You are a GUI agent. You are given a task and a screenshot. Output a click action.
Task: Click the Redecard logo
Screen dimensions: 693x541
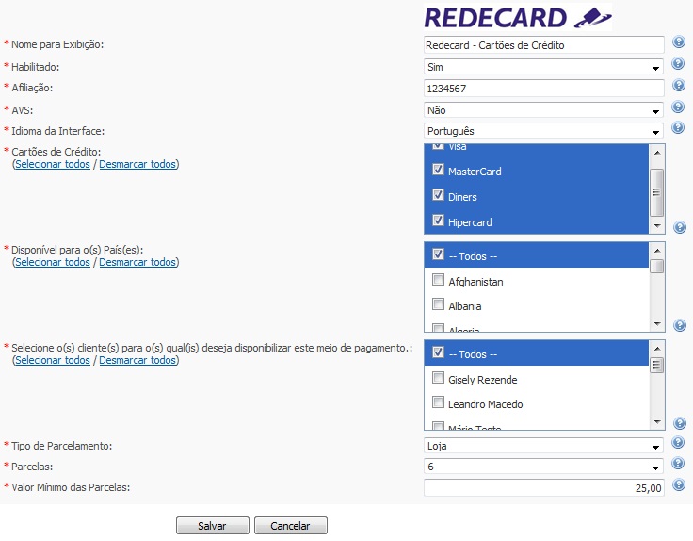518,17
